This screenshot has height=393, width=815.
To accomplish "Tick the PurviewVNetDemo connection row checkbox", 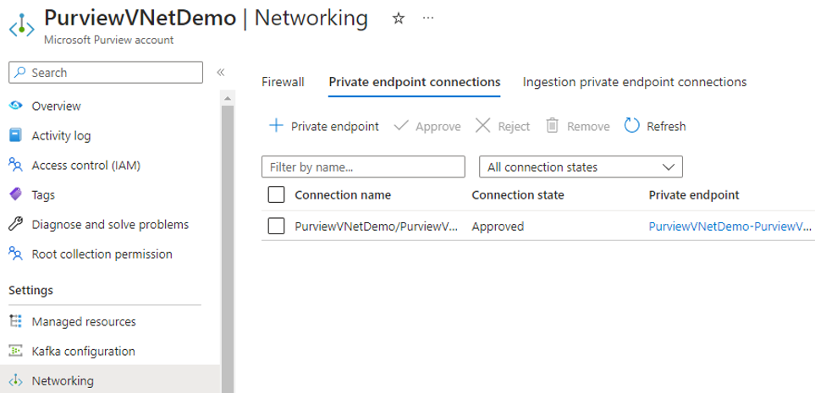I will (276, 226).
